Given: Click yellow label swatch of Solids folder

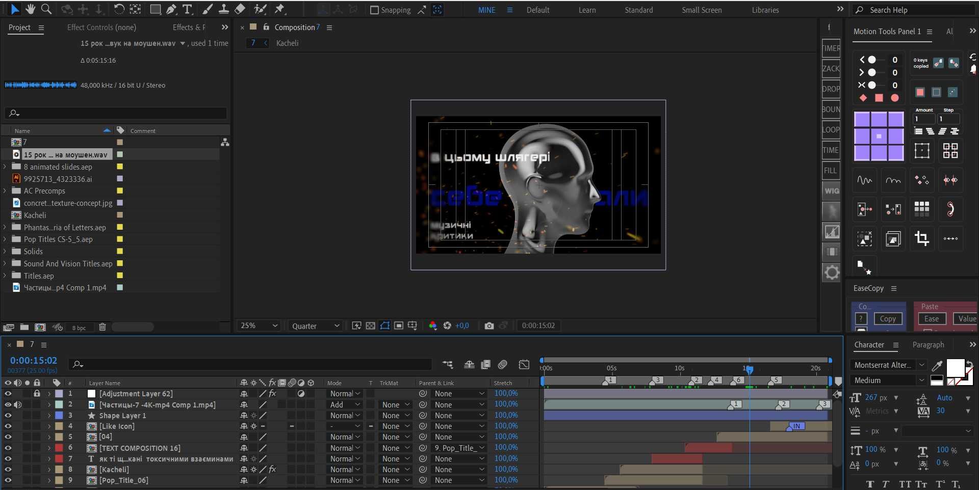Looking at the screenshot, I should [120, 251].
